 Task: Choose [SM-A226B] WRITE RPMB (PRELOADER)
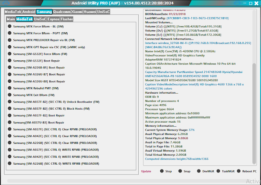point(53,163)
